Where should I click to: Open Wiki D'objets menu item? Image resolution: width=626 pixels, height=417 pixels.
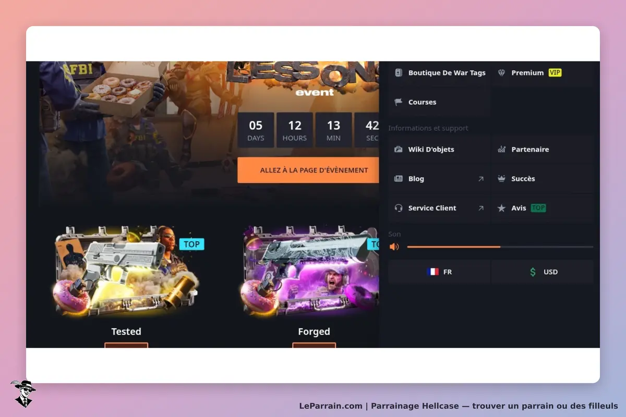[x=439, y=149]
